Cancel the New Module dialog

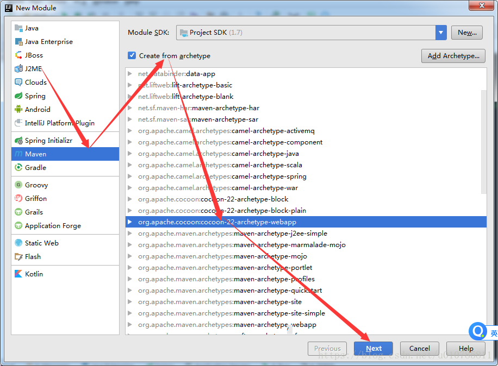[x=420, y=348]
